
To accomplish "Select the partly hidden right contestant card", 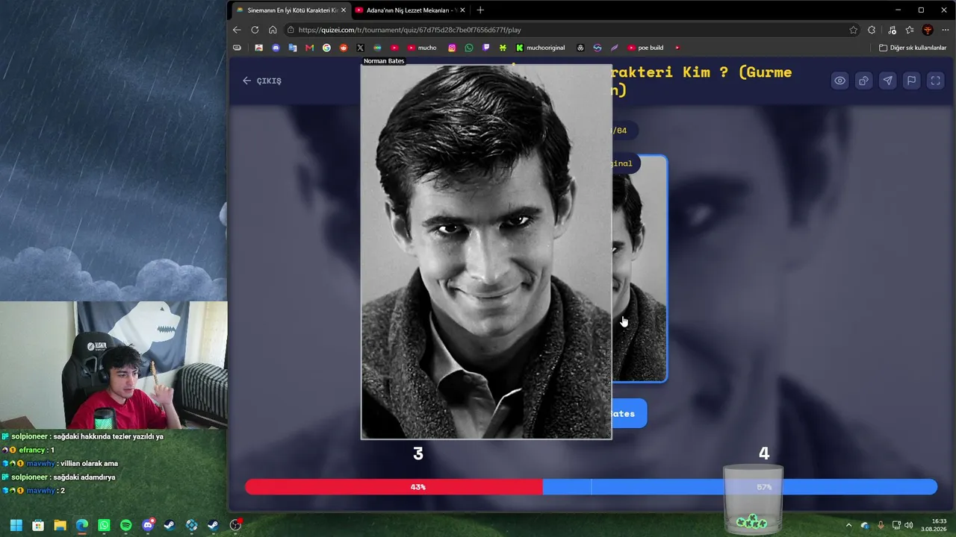I will 639,268.
